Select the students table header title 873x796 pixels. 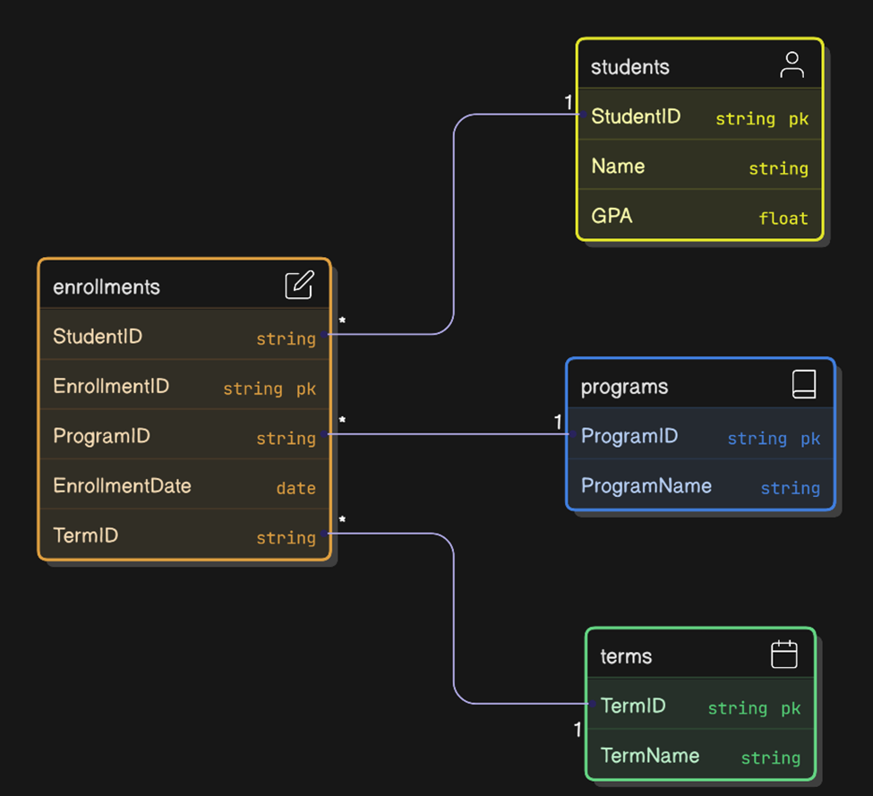[629, 67]
